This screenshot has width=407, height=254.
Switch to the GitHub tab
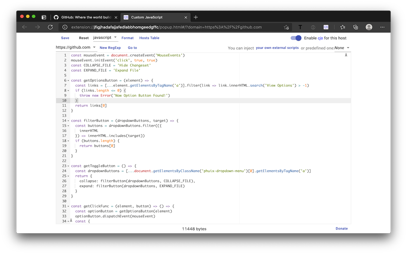click(x=84, y=17)
